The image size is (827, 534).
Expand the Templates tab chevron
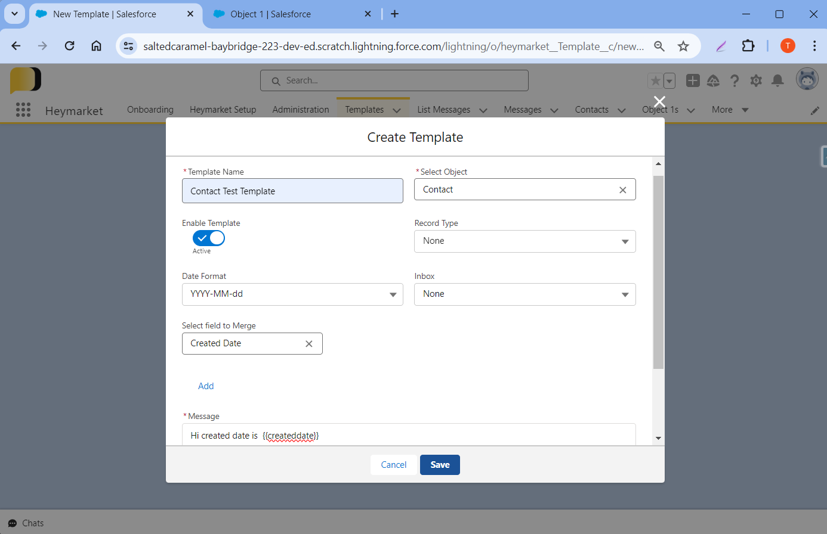coord(397,110)
